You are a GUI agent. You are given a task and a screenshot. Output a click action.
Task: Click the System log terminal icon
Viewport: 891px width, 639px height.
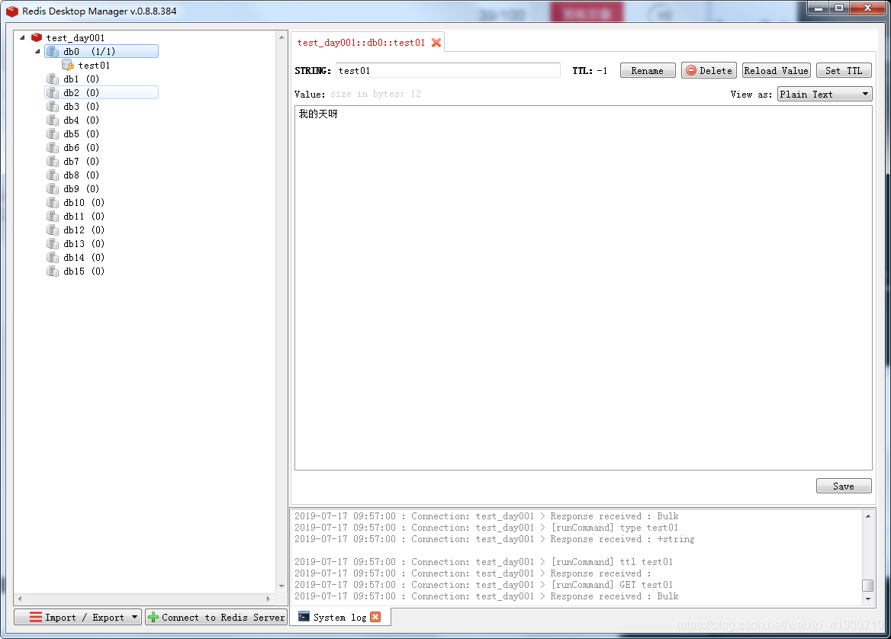304,617
